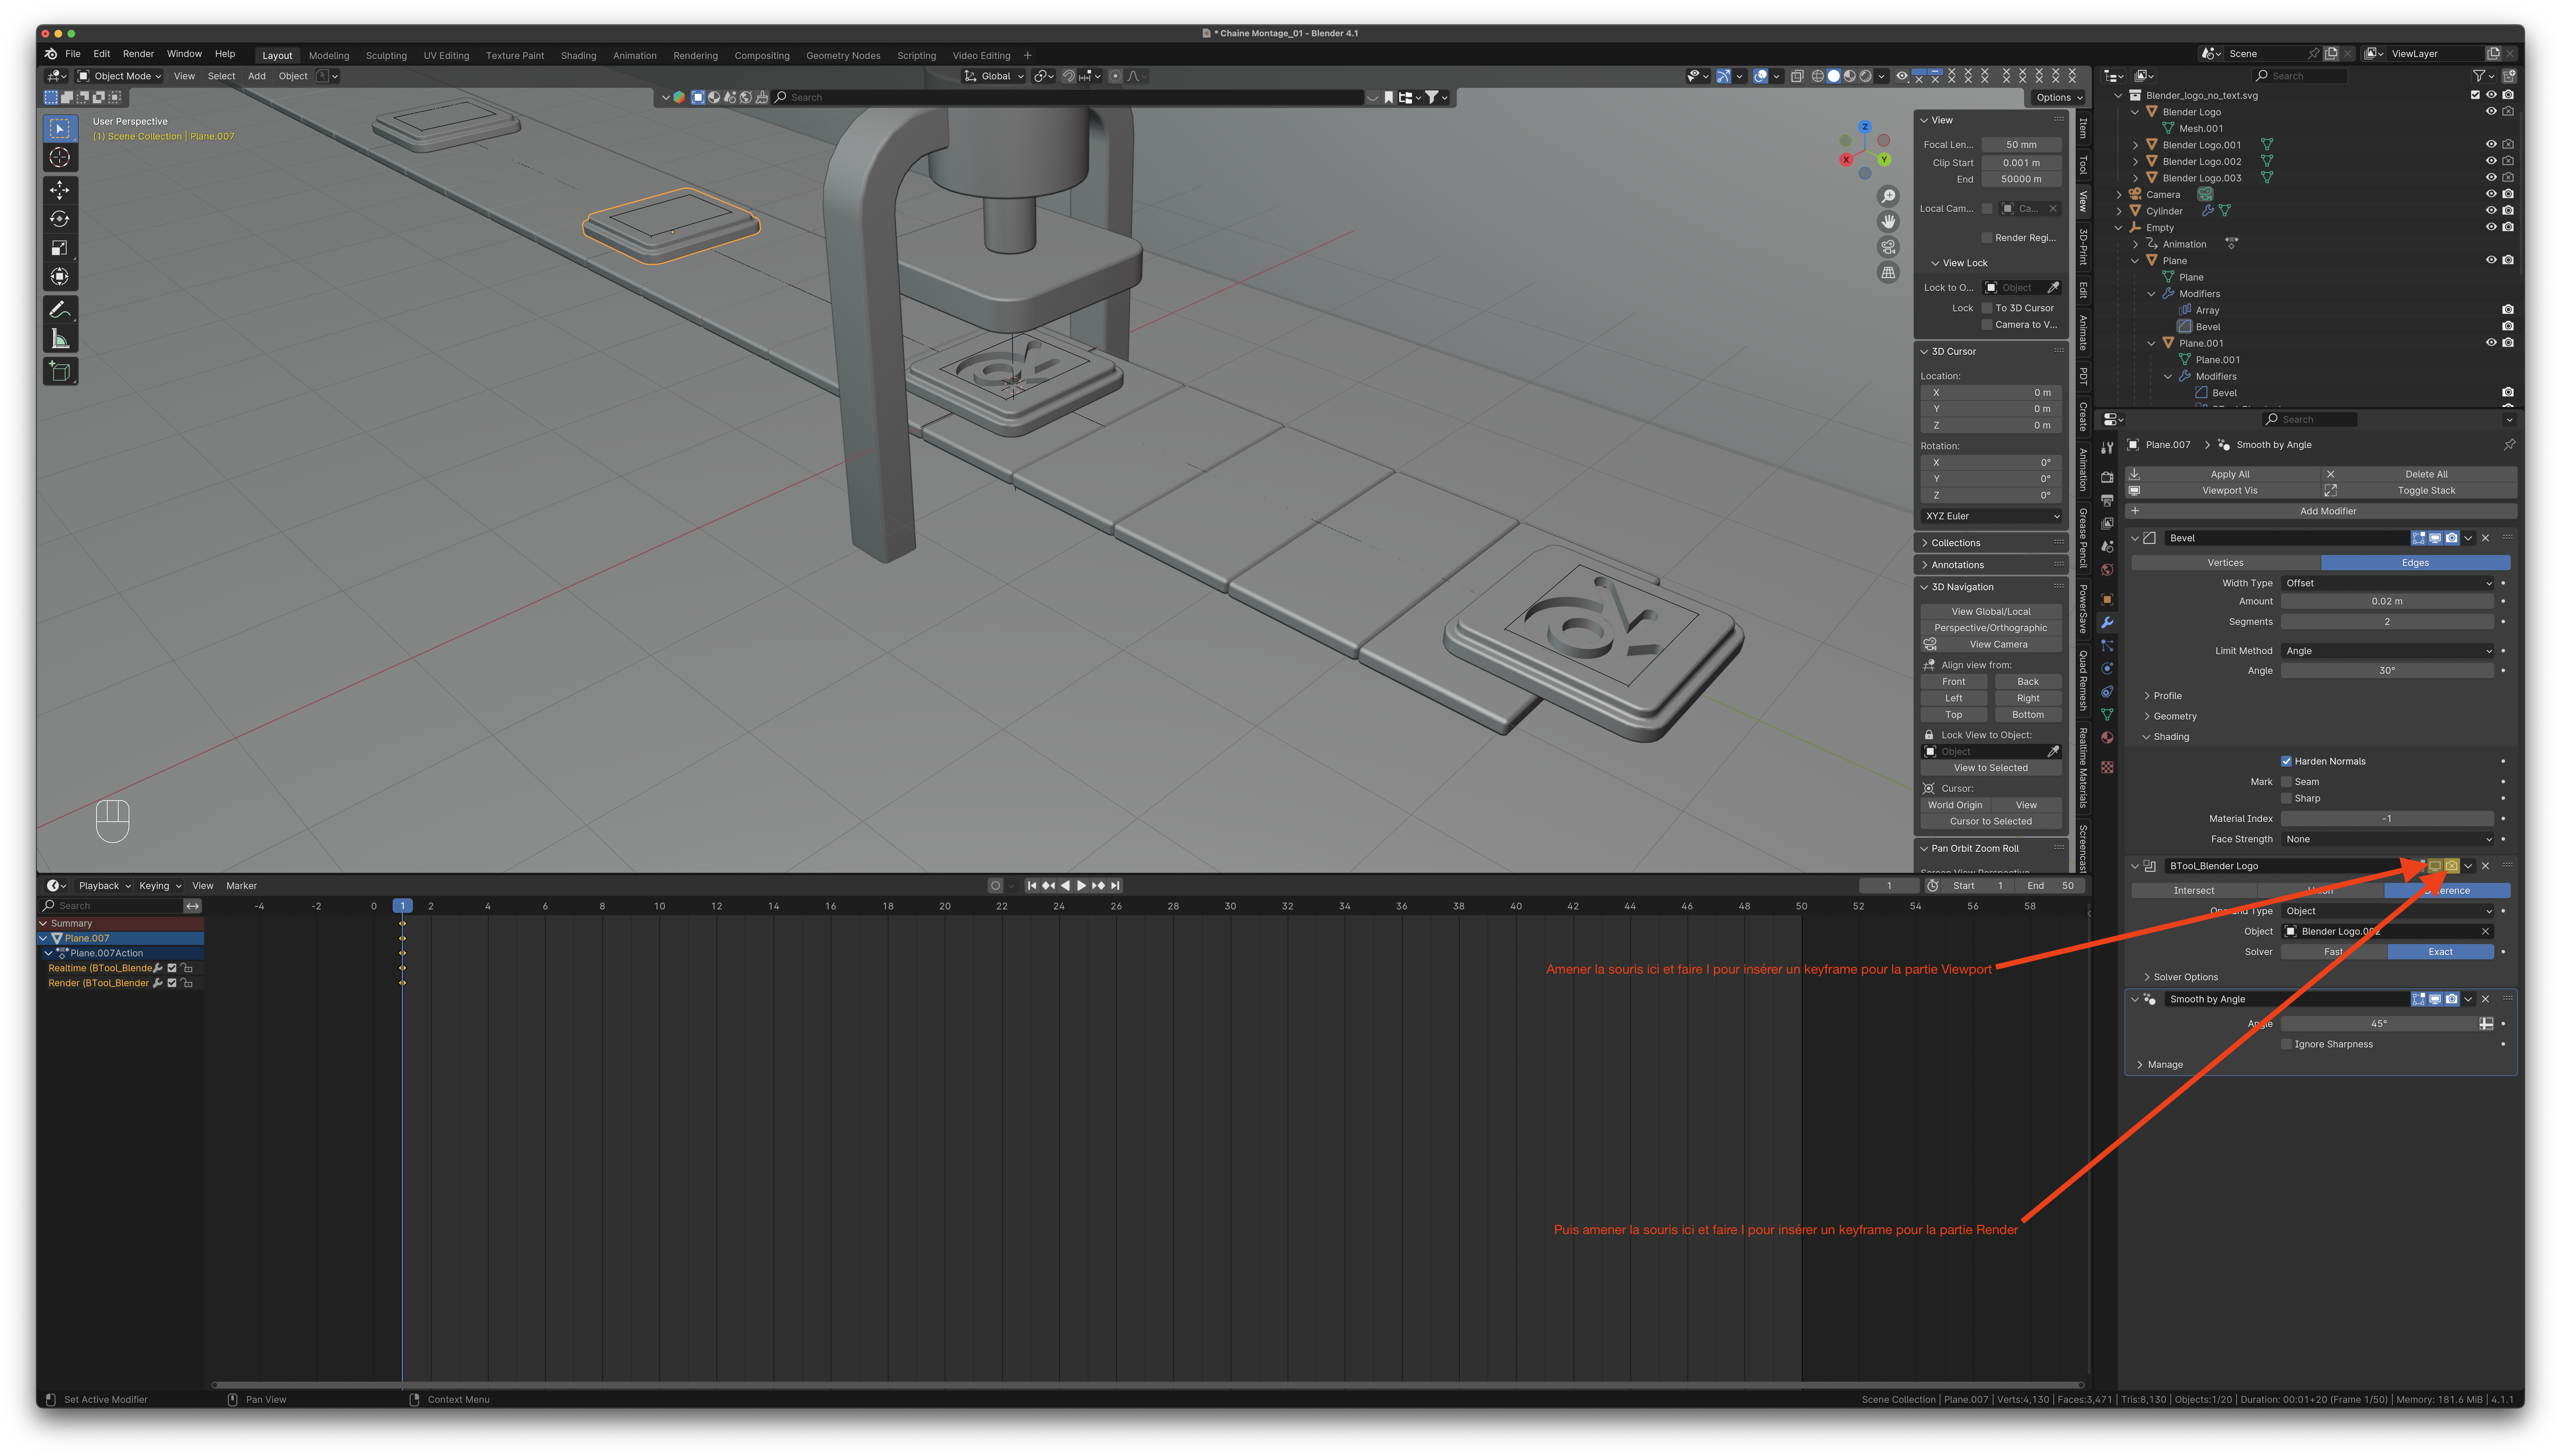2561x1456 pixels.
Task: Open the timeline Marker menu
Action: pyautogui.click(x=241, y=886)
